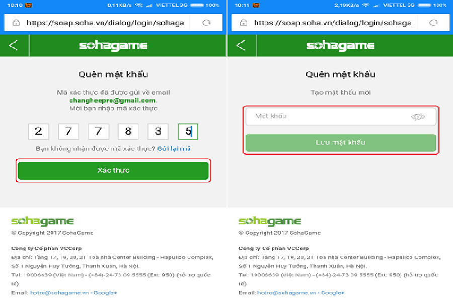Open hotro@sohagame.vn email link in left footer
Image resolution: width=453 pixels, height=303 pixels.
(x=59, y=292)
